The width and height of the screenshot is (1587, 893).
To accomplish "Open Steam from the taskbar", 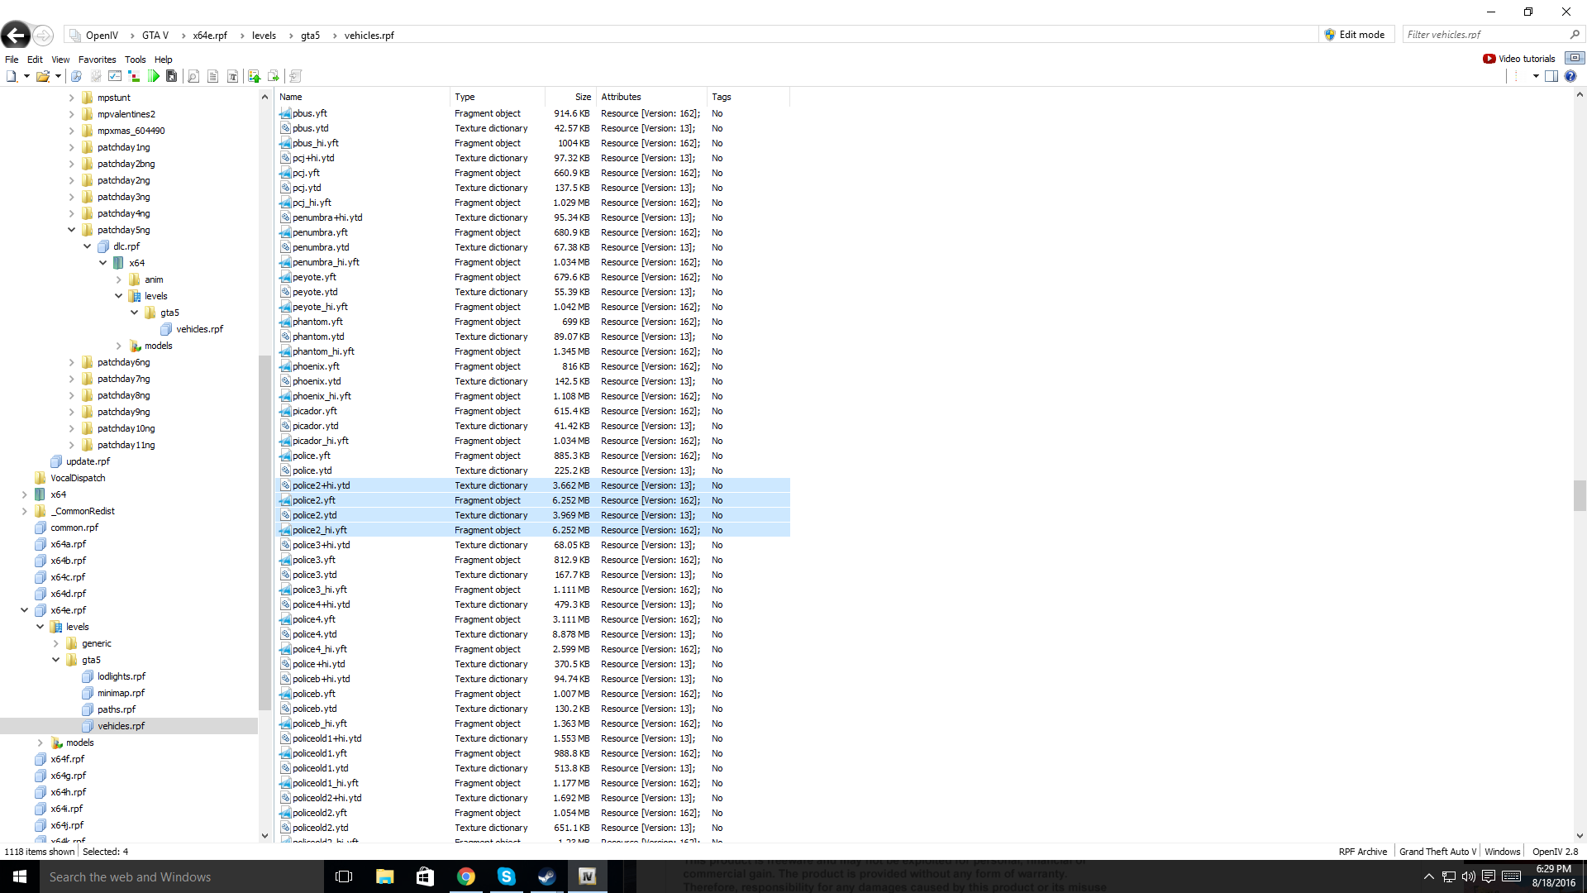I will click(x=546, y=876).
